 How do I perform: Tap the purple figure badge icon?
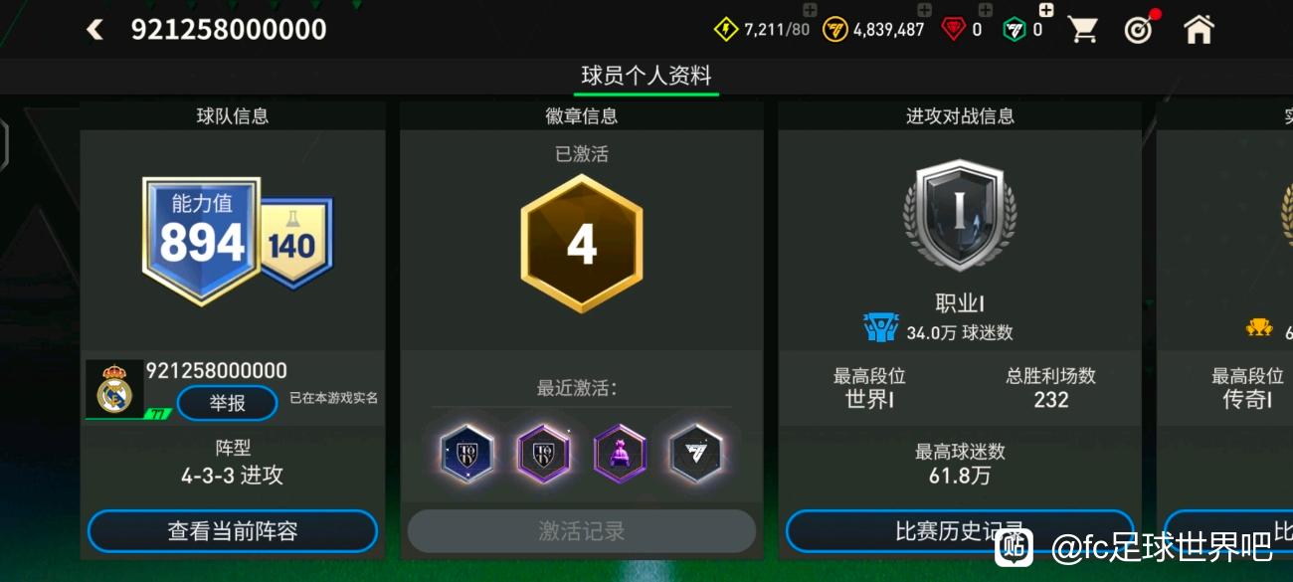(621, 454)
